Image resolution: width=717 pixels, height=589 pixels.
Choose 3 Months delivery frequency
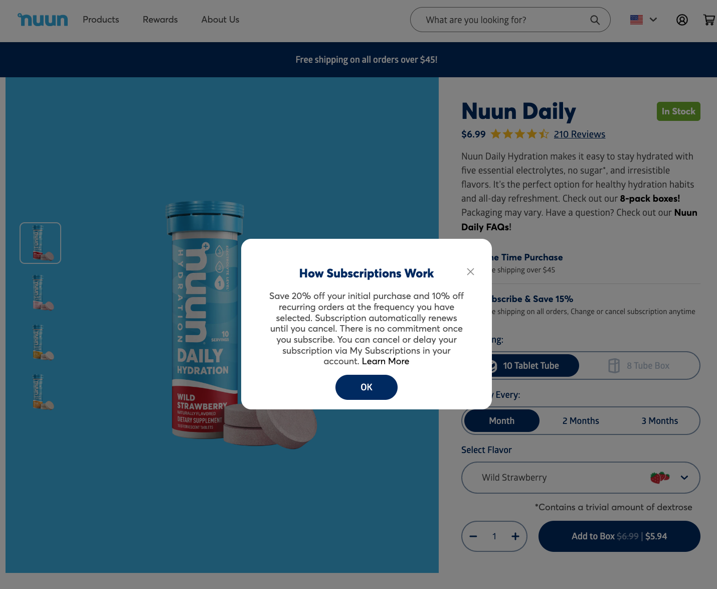pos(659,421)
